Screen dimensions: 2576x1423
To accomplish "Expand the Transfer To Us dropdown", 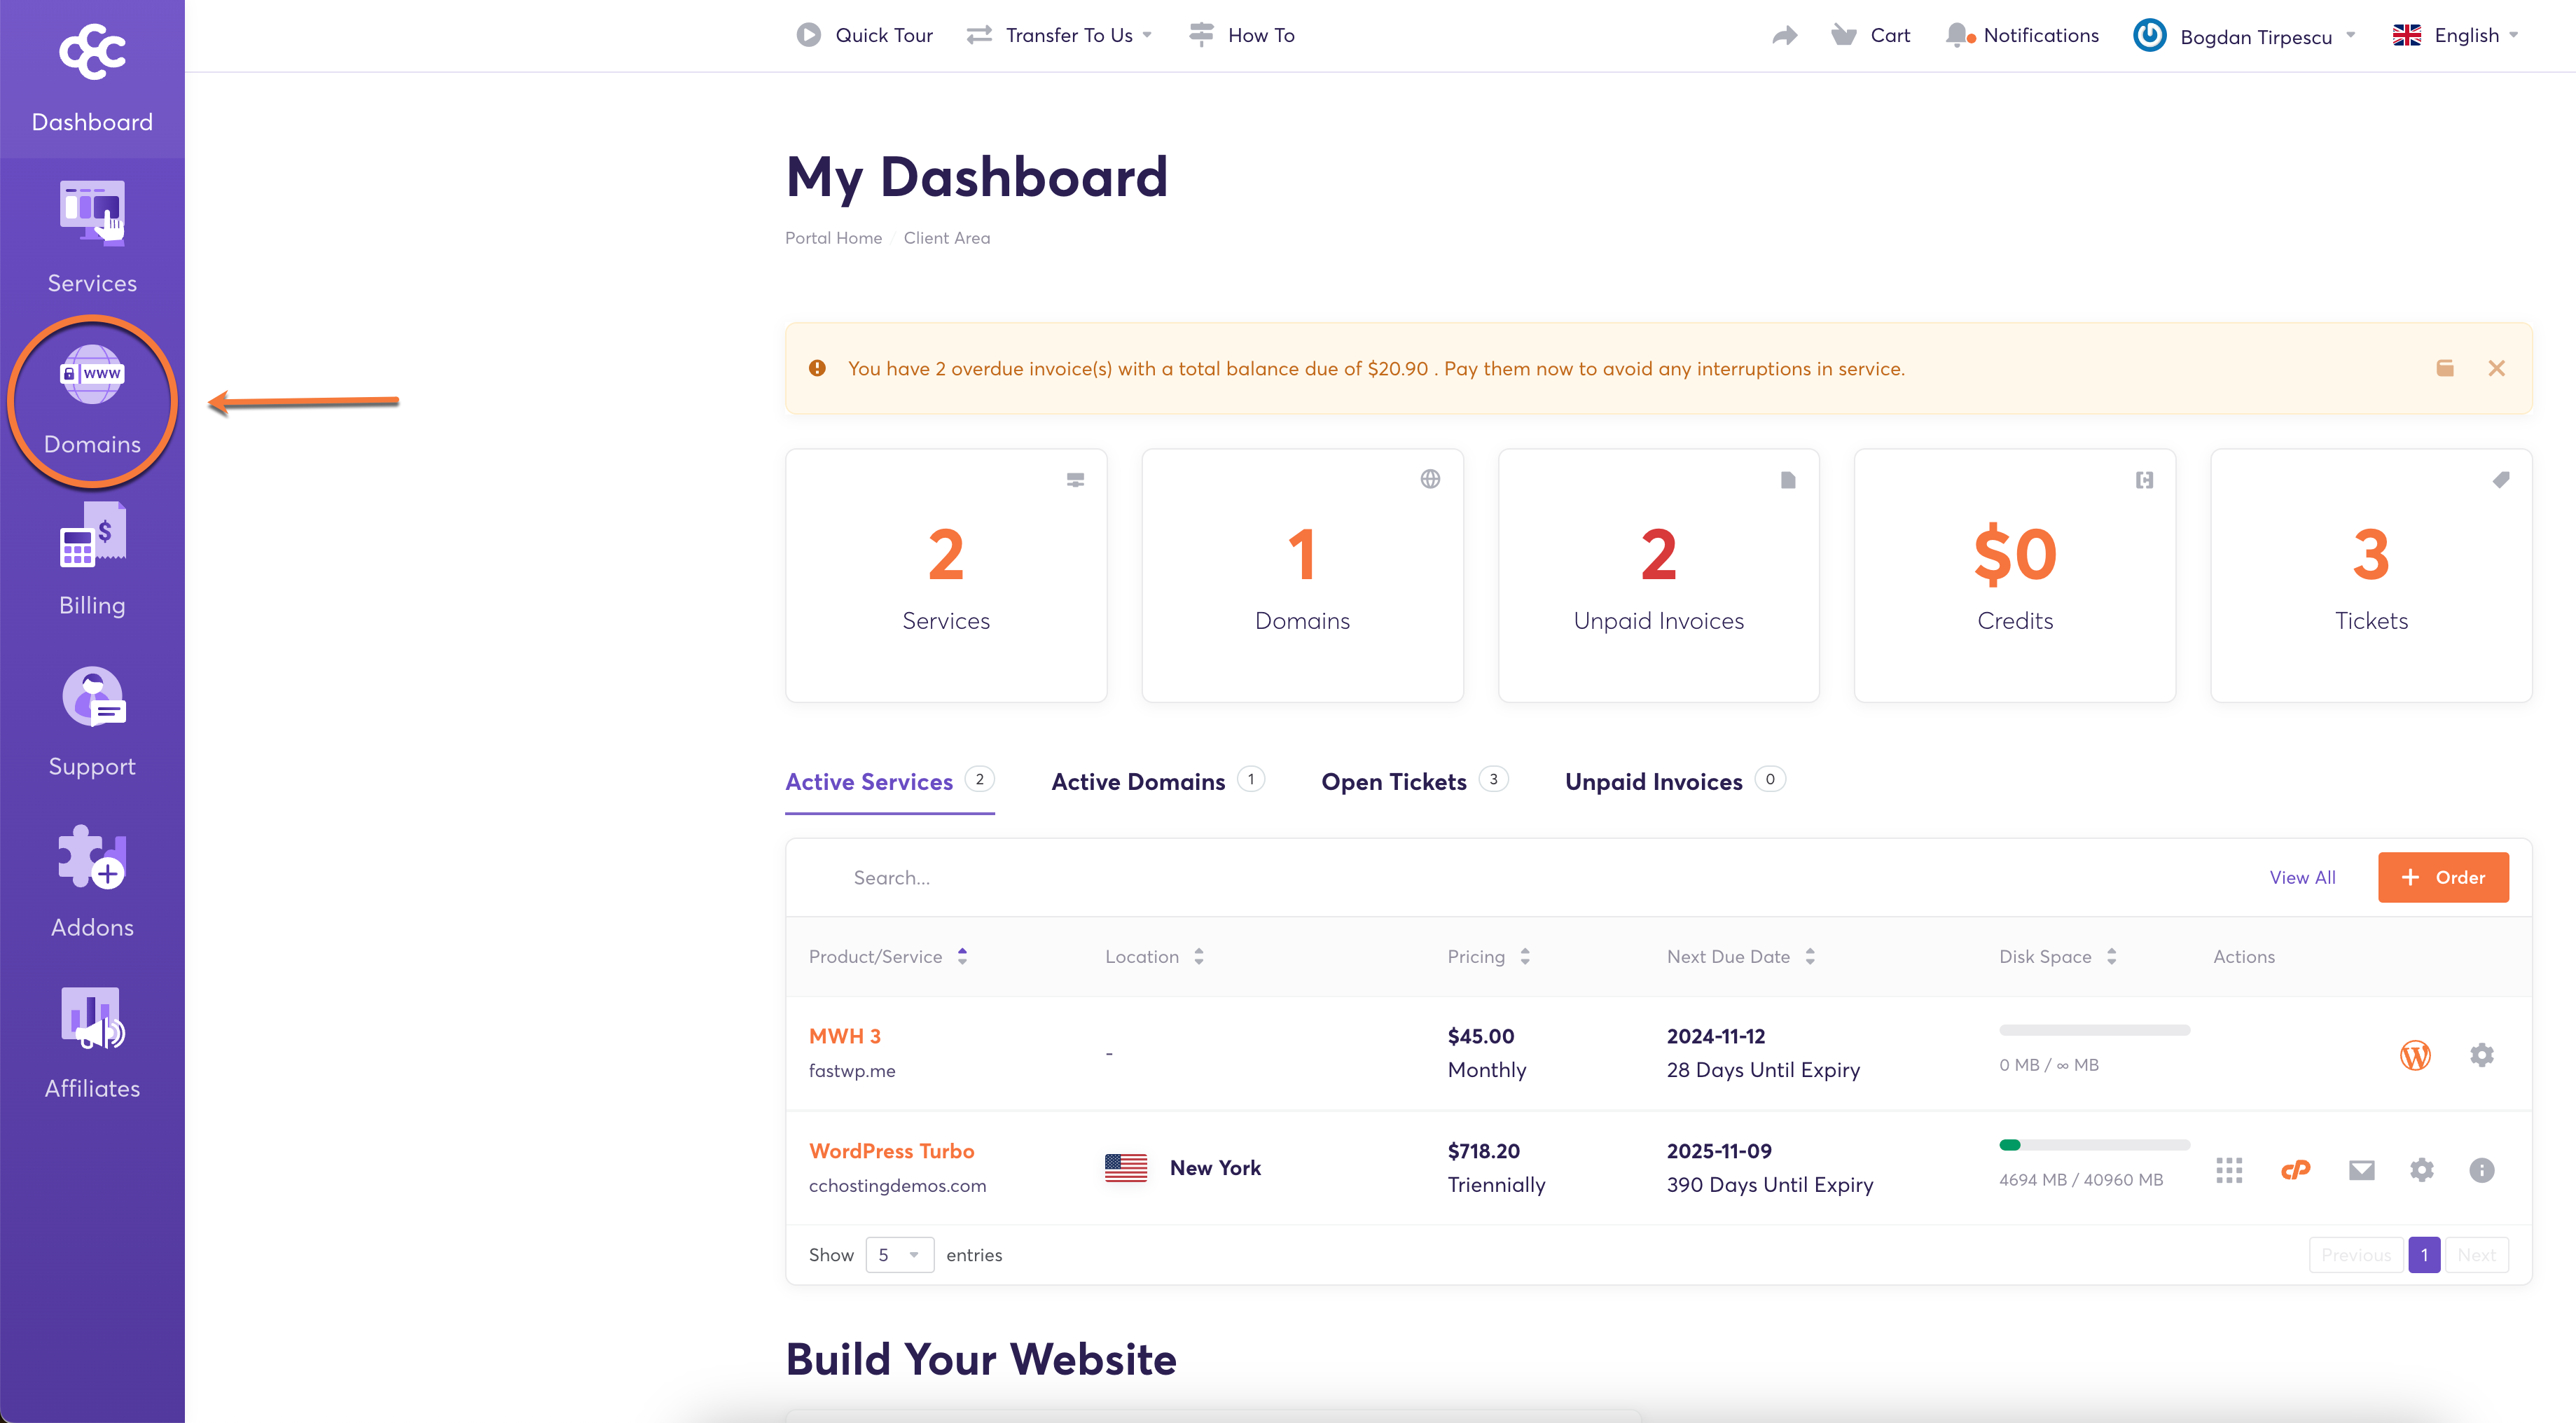I will pyautogui.click(x=1068, y=35).
